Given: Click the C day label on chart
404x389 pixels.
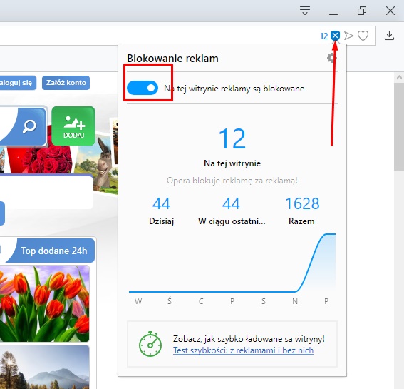Looking at the screenshot, I should [201, 301].
